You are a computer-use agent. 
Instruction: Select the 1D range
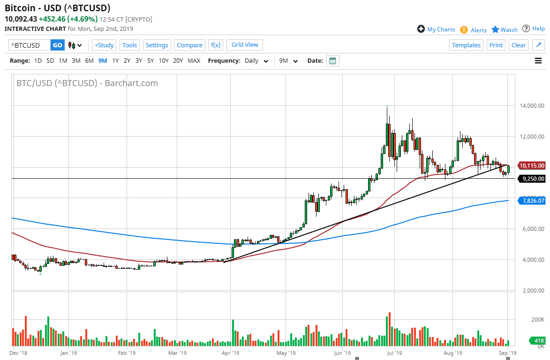[x=38, y=60]
